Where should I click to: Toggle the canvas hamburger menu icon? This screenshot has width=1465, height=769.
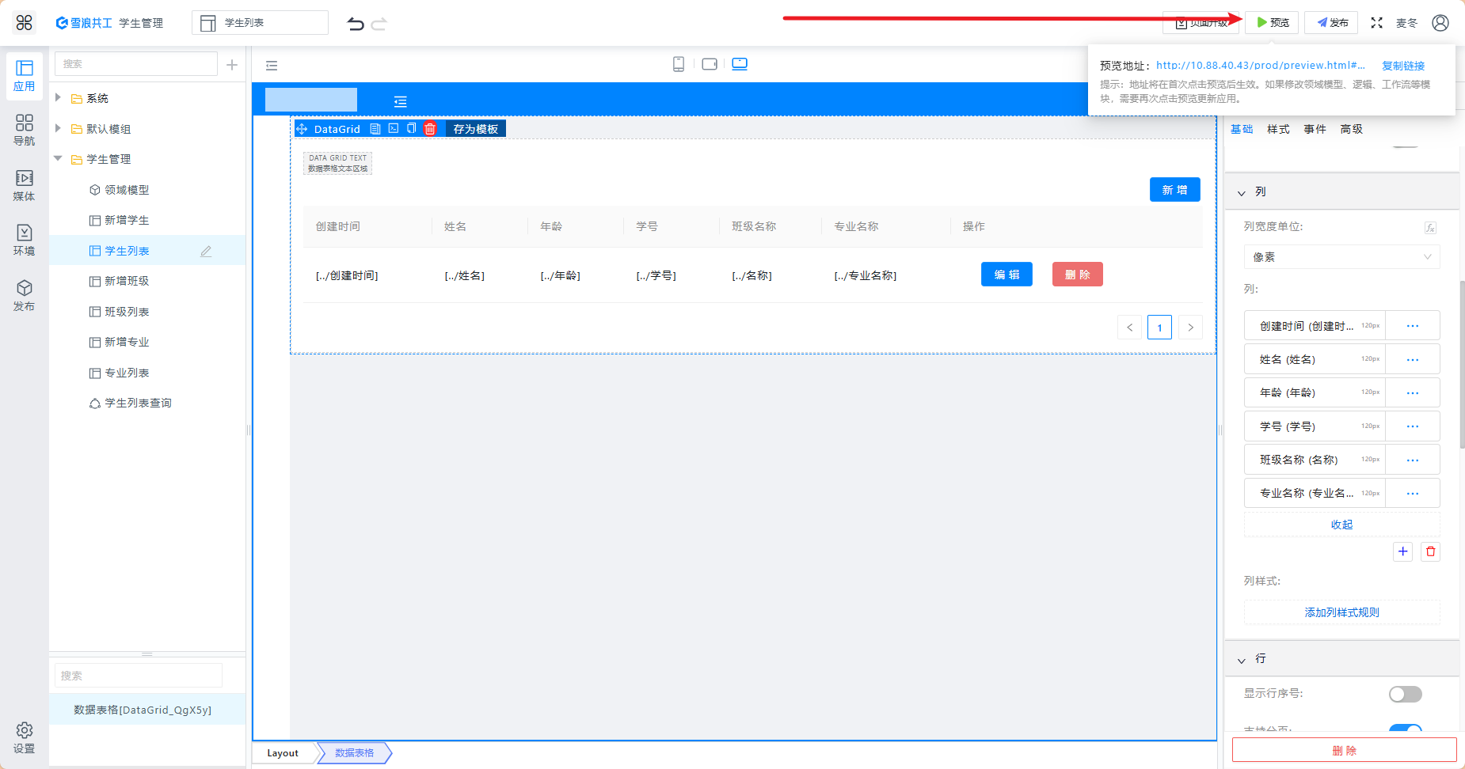tap(272, 66)
